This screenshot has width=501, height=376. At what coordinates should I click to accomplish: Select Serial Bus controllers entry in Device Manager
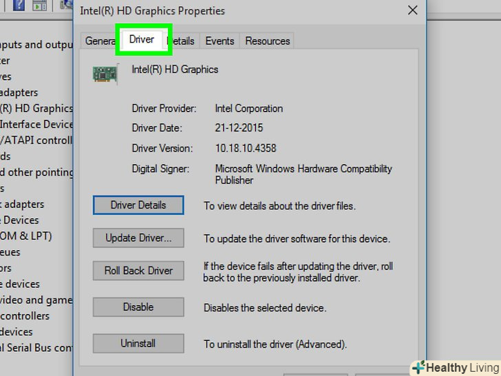click(x=36, y=348)
